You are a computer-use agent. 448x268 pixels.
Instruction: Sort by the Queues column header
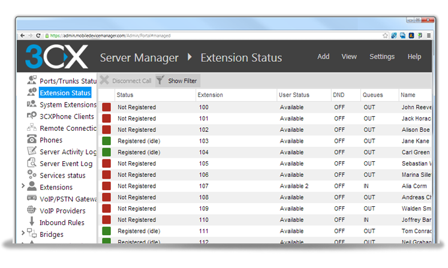point(380,95)
